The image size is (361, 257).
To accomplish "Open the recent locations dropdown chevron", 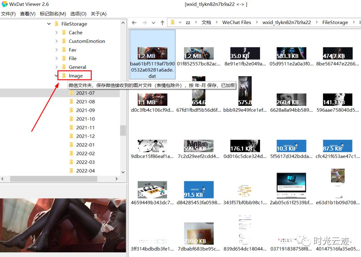I will point(153,22).
